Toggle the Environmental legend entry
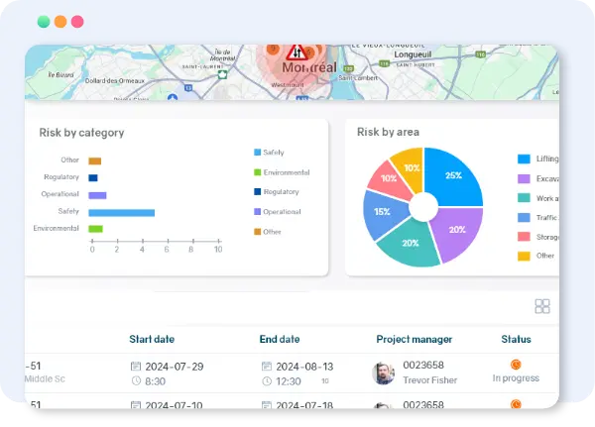Screen dimensions: 595x427 coord(258,172)
